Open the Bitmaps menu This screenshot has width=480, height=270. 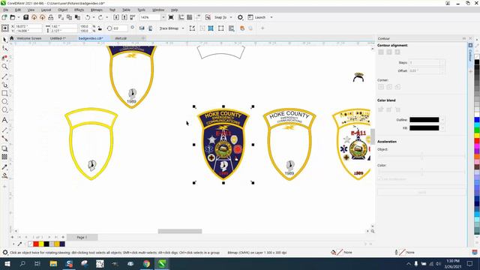click(x=97, y=10)
